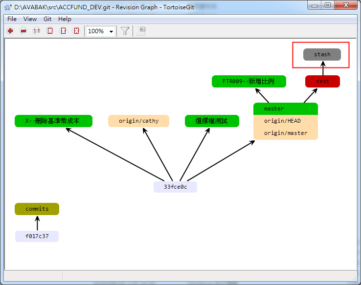Open the 100% zoom dropdown arrow
The width and height of the screenshot is (361, 285).
point(112,31)
